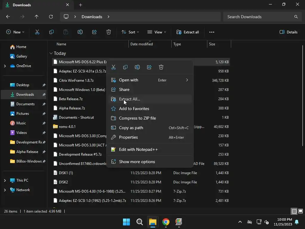Expand Network in the sidebar
This screenshot has height=229, width=305.
click(x=5, y=190)
